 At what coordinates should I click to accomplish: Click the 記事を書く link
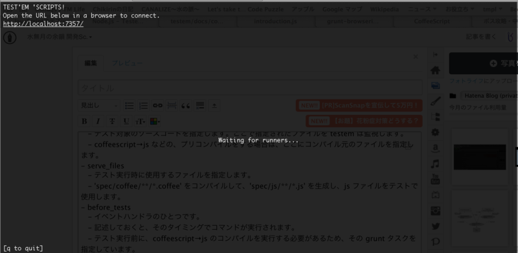[481, 37]
